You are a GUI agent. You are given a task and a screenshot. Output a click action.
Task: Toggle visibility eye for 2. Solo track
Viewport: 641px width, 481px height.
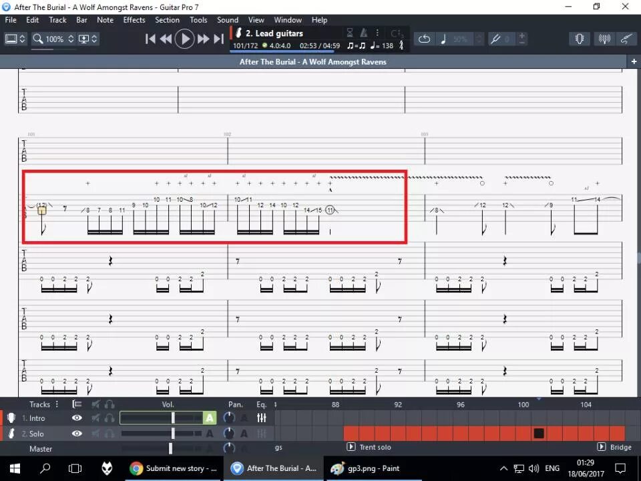point(77,434)
